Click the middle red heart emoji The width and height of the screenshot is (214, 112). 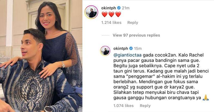pos(111,14)
